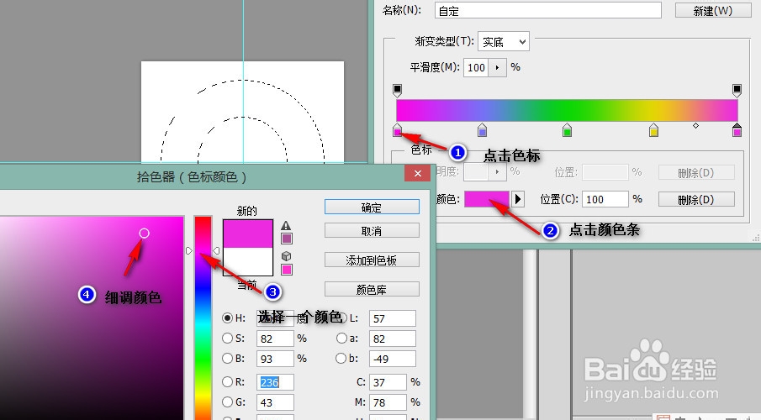Screen dimensions: 761x420
Task: Click the current white color preview
Action: coord(248,261)
